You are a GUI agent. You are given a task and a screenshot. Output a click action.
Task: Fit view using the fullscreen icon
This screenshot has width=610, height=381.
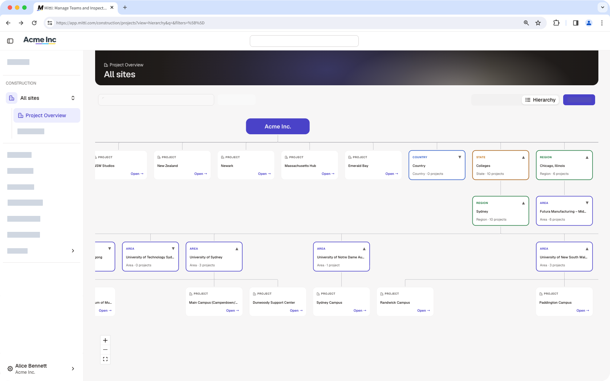[x=105, y=359]
